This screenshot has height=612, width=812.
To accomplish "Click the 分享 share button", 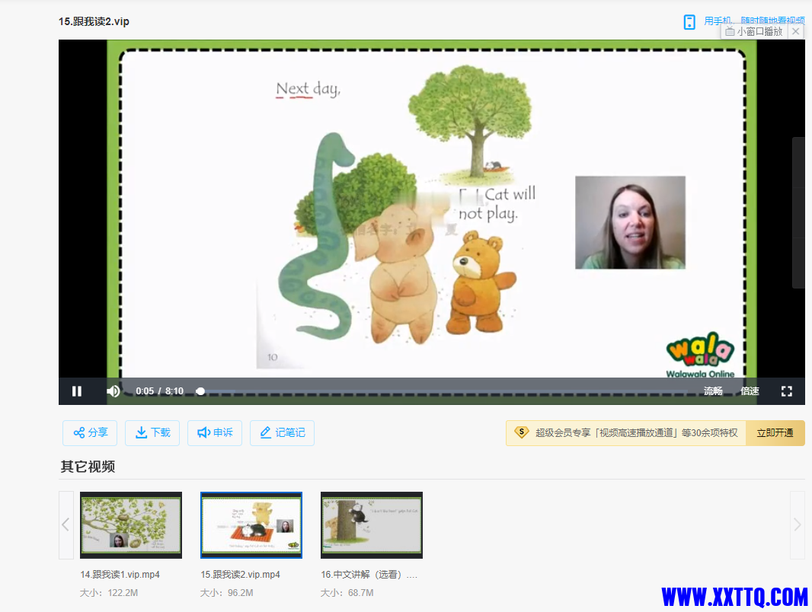I will coord(90,432).
